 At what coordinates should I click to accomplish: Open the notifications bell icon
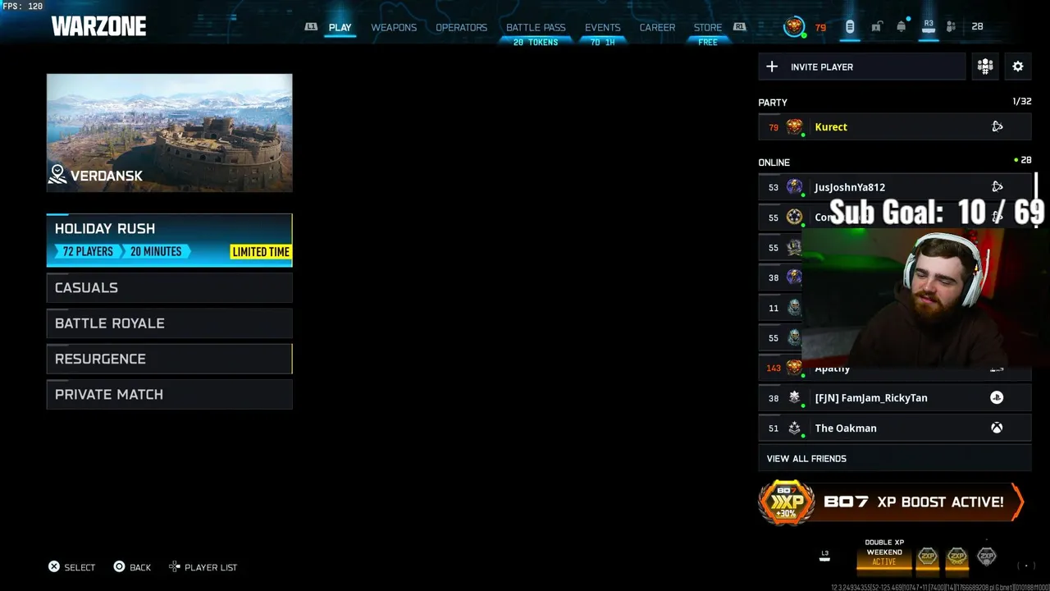(902, 26)
